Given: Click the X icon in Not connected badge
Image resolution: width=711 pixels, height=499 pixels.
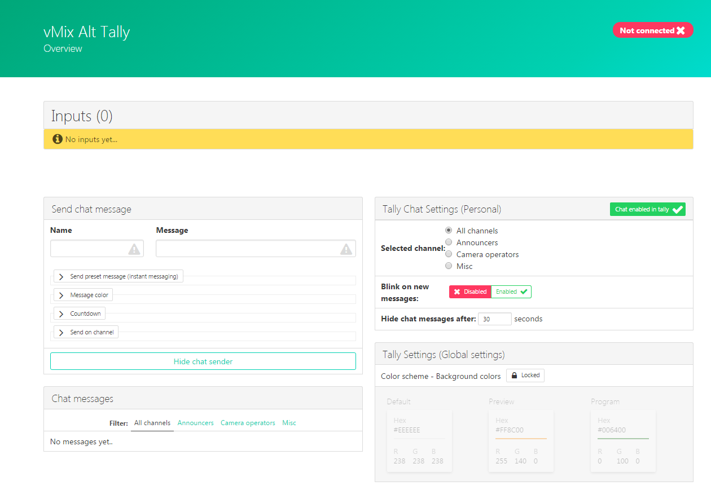Looking at the screenshot, I should [681, 30].
